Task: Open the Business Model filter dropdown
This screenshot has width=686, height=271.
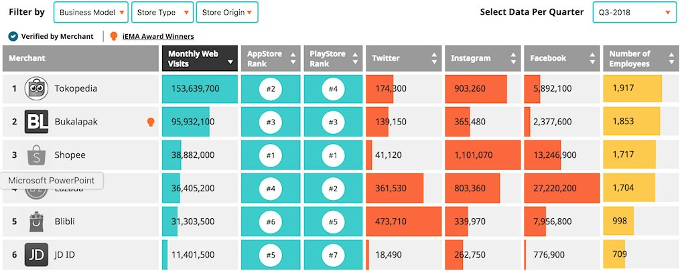Action: 90,12
